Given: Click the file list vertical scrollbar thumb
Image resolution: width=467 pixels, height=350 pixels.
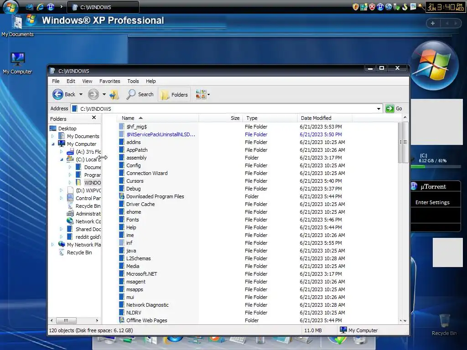Looking at the screenshot, I should point(405,142).
